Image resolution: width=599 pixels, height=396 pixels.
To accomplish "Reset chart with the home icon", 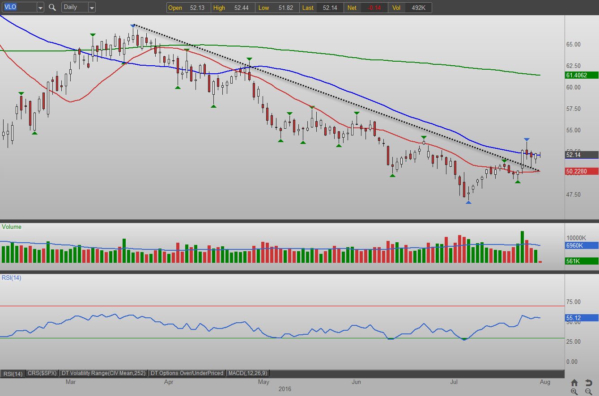I will pos(574,383).
